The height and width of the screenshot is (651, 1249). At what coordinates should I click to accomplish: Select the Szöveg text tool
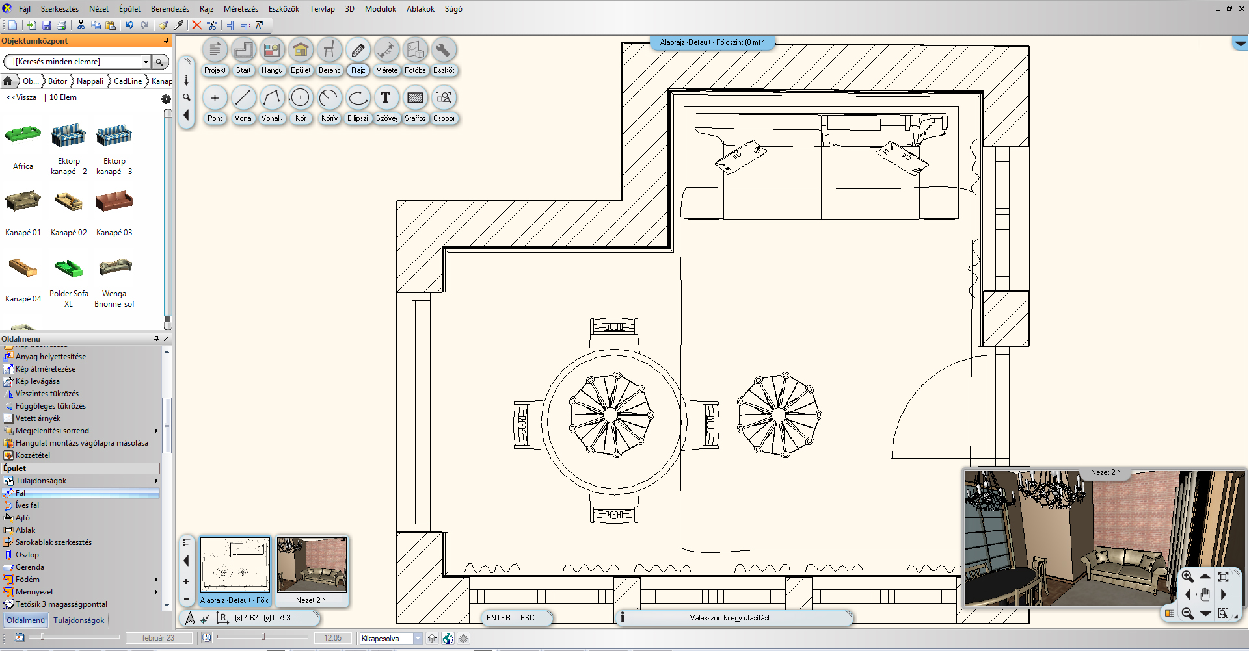(386, 98)
